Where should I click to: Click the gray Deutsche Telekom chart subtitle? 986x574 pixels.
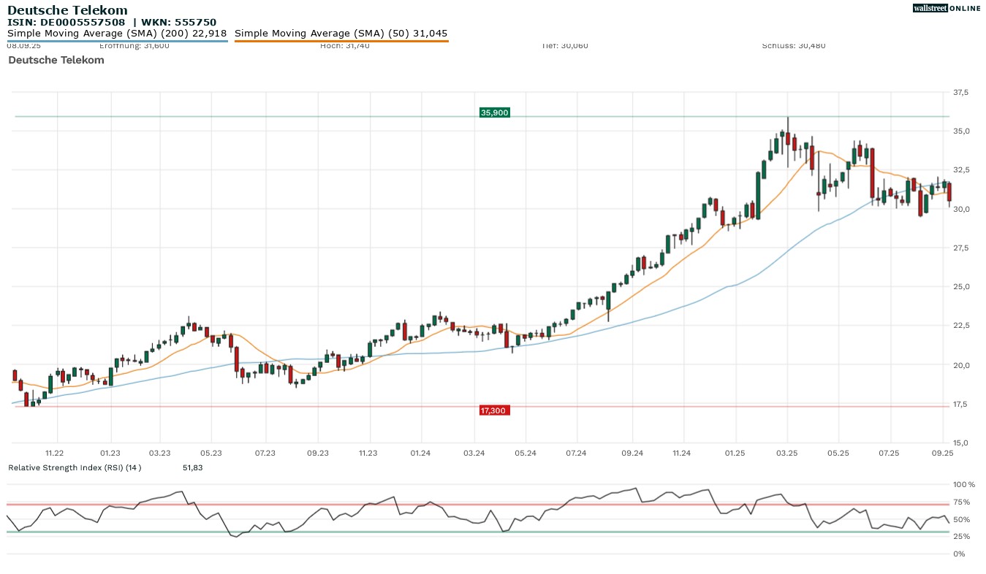pyautogui.click(x=56, y=60)
